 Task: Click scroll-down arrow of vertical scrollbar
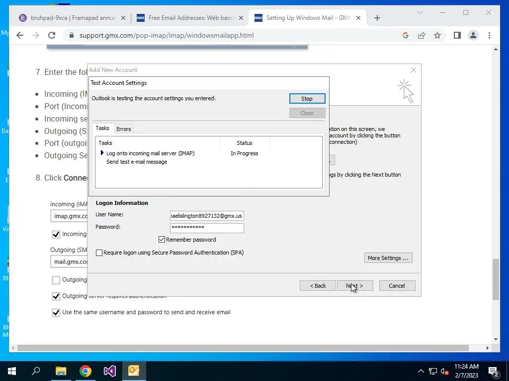(x=496, y=339)
